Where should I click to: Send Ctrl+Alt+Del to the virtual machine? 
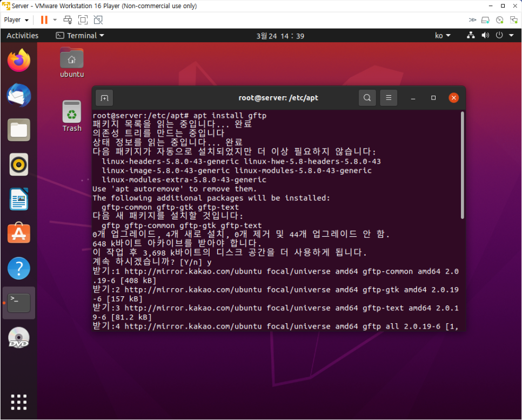pos(68,20)
